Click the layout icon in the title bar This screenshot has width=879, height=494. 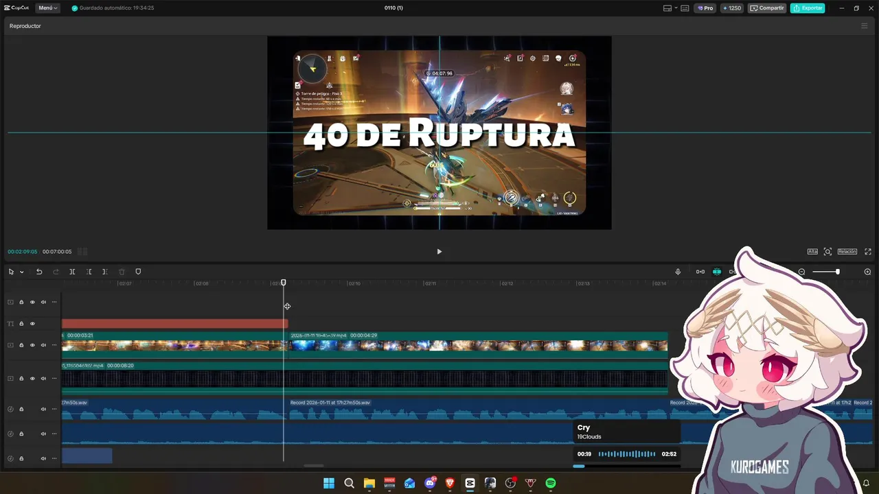667,8
